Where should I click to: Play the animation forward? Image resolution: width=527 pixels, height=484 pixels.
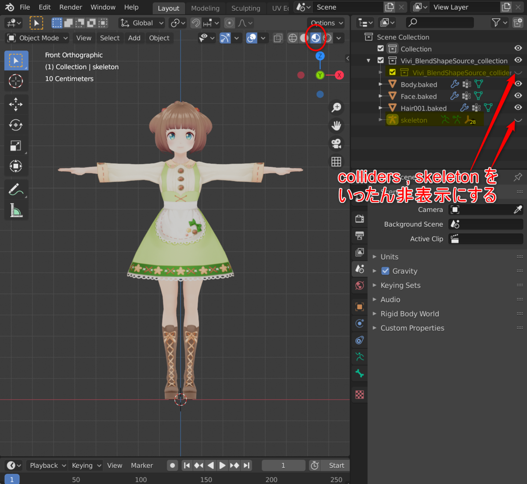[223, 466]
